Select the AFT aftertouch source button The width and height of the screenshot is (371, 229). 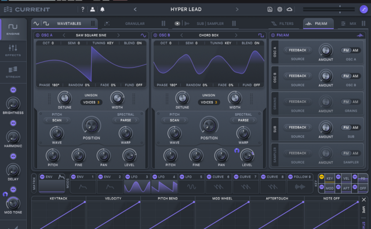[x=346, y=188]
